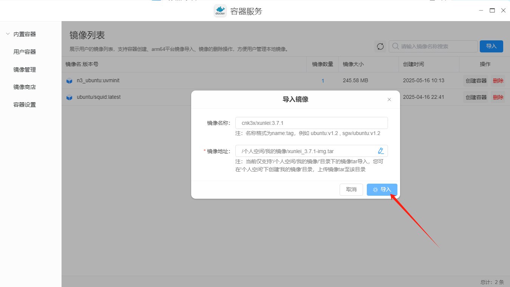Click 镜像数量 column header
Image resolution: width=510 pixels, height=287 pixels.
tap(323, 64)
